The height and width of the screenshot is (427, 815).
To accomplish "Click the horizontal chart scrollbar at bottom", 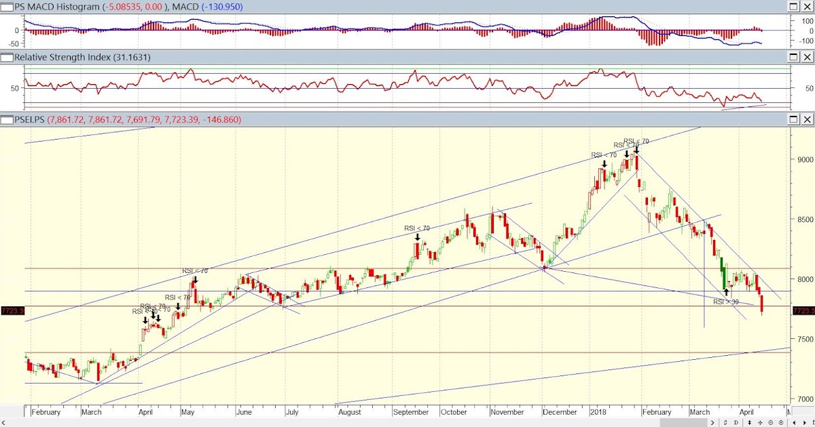I will (340, 422).
